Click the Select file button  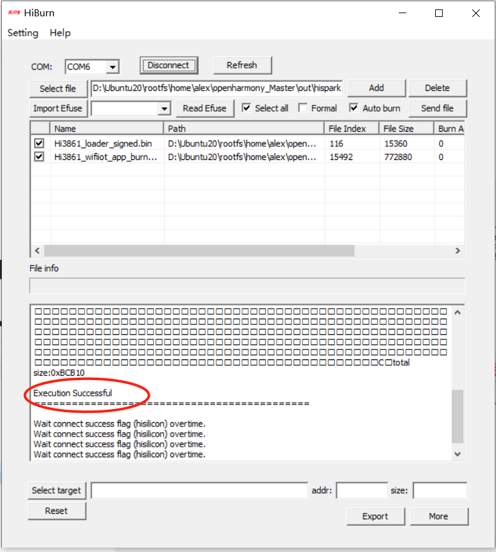pyautogui.click(x=58, y=88)
